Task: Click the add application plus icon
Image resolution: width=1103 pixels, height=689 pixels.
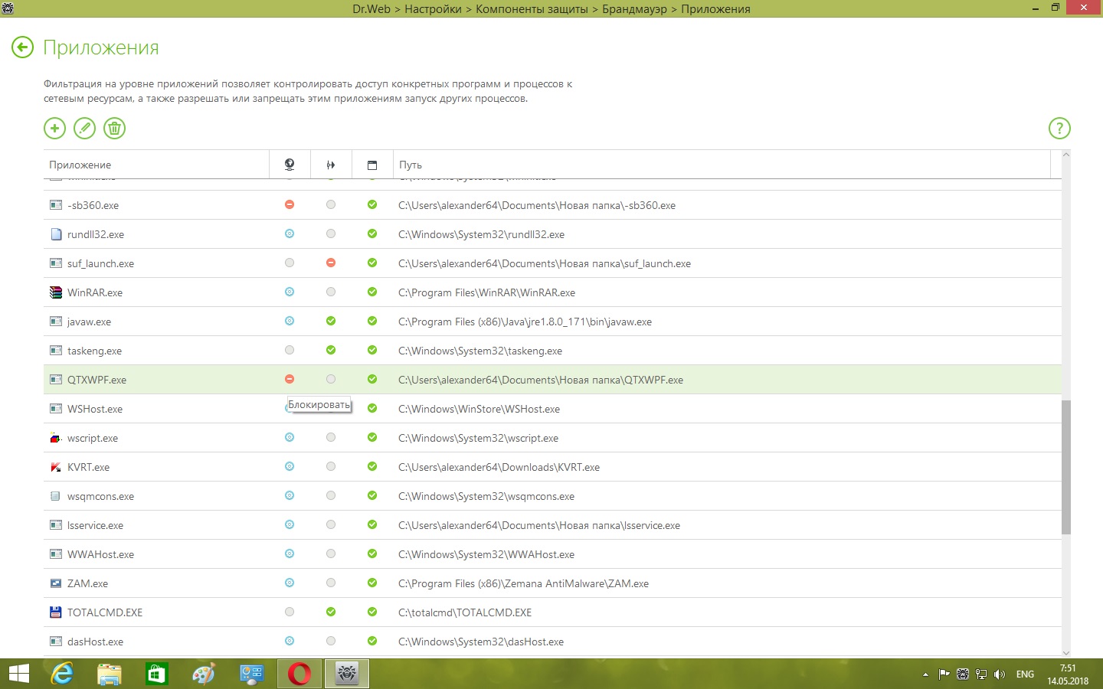Action: tap(54, 129)
